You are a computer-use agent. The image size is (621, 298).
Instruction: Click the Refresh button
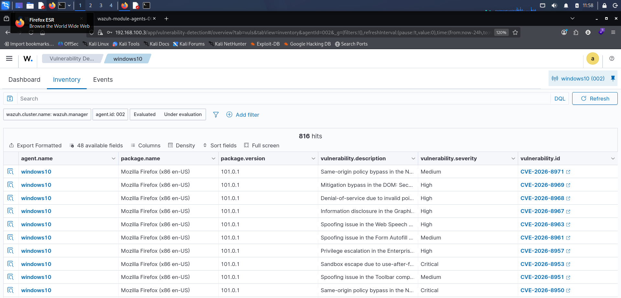click(x=595, y=99)
